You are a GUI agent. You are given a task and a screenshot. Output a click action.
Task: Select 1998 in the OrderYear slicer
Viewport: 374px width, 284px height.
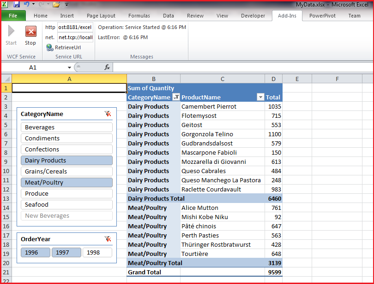[x=97, y=252]
